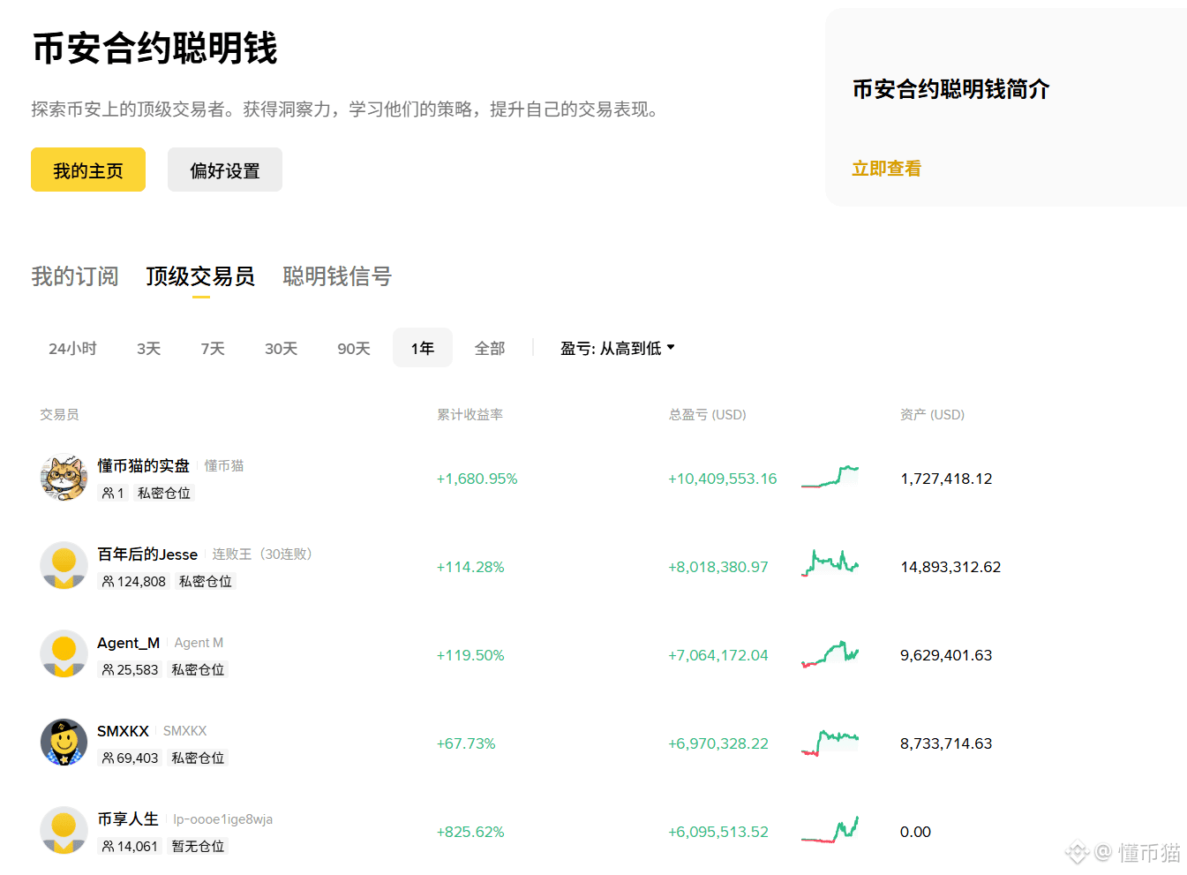
Task: Click the 交易员 column header
Action: pyautogui.click(x=59, y=414)
